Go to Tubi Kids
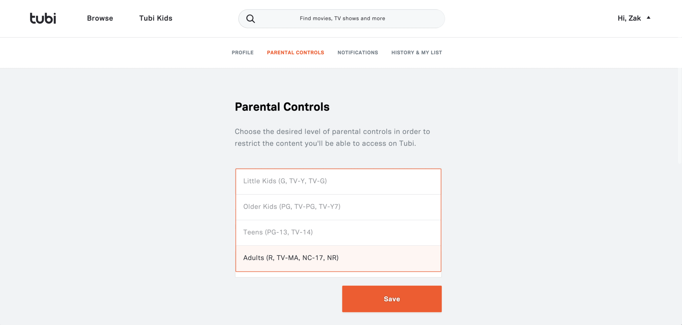The width and height of the screenshot is (682, 325). coord(156,18)
